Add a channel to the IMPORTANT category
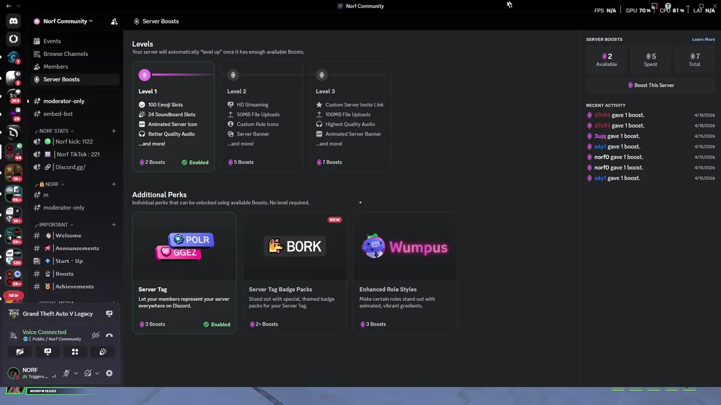This screenshot has width=721, height=405. click(114, 224)
